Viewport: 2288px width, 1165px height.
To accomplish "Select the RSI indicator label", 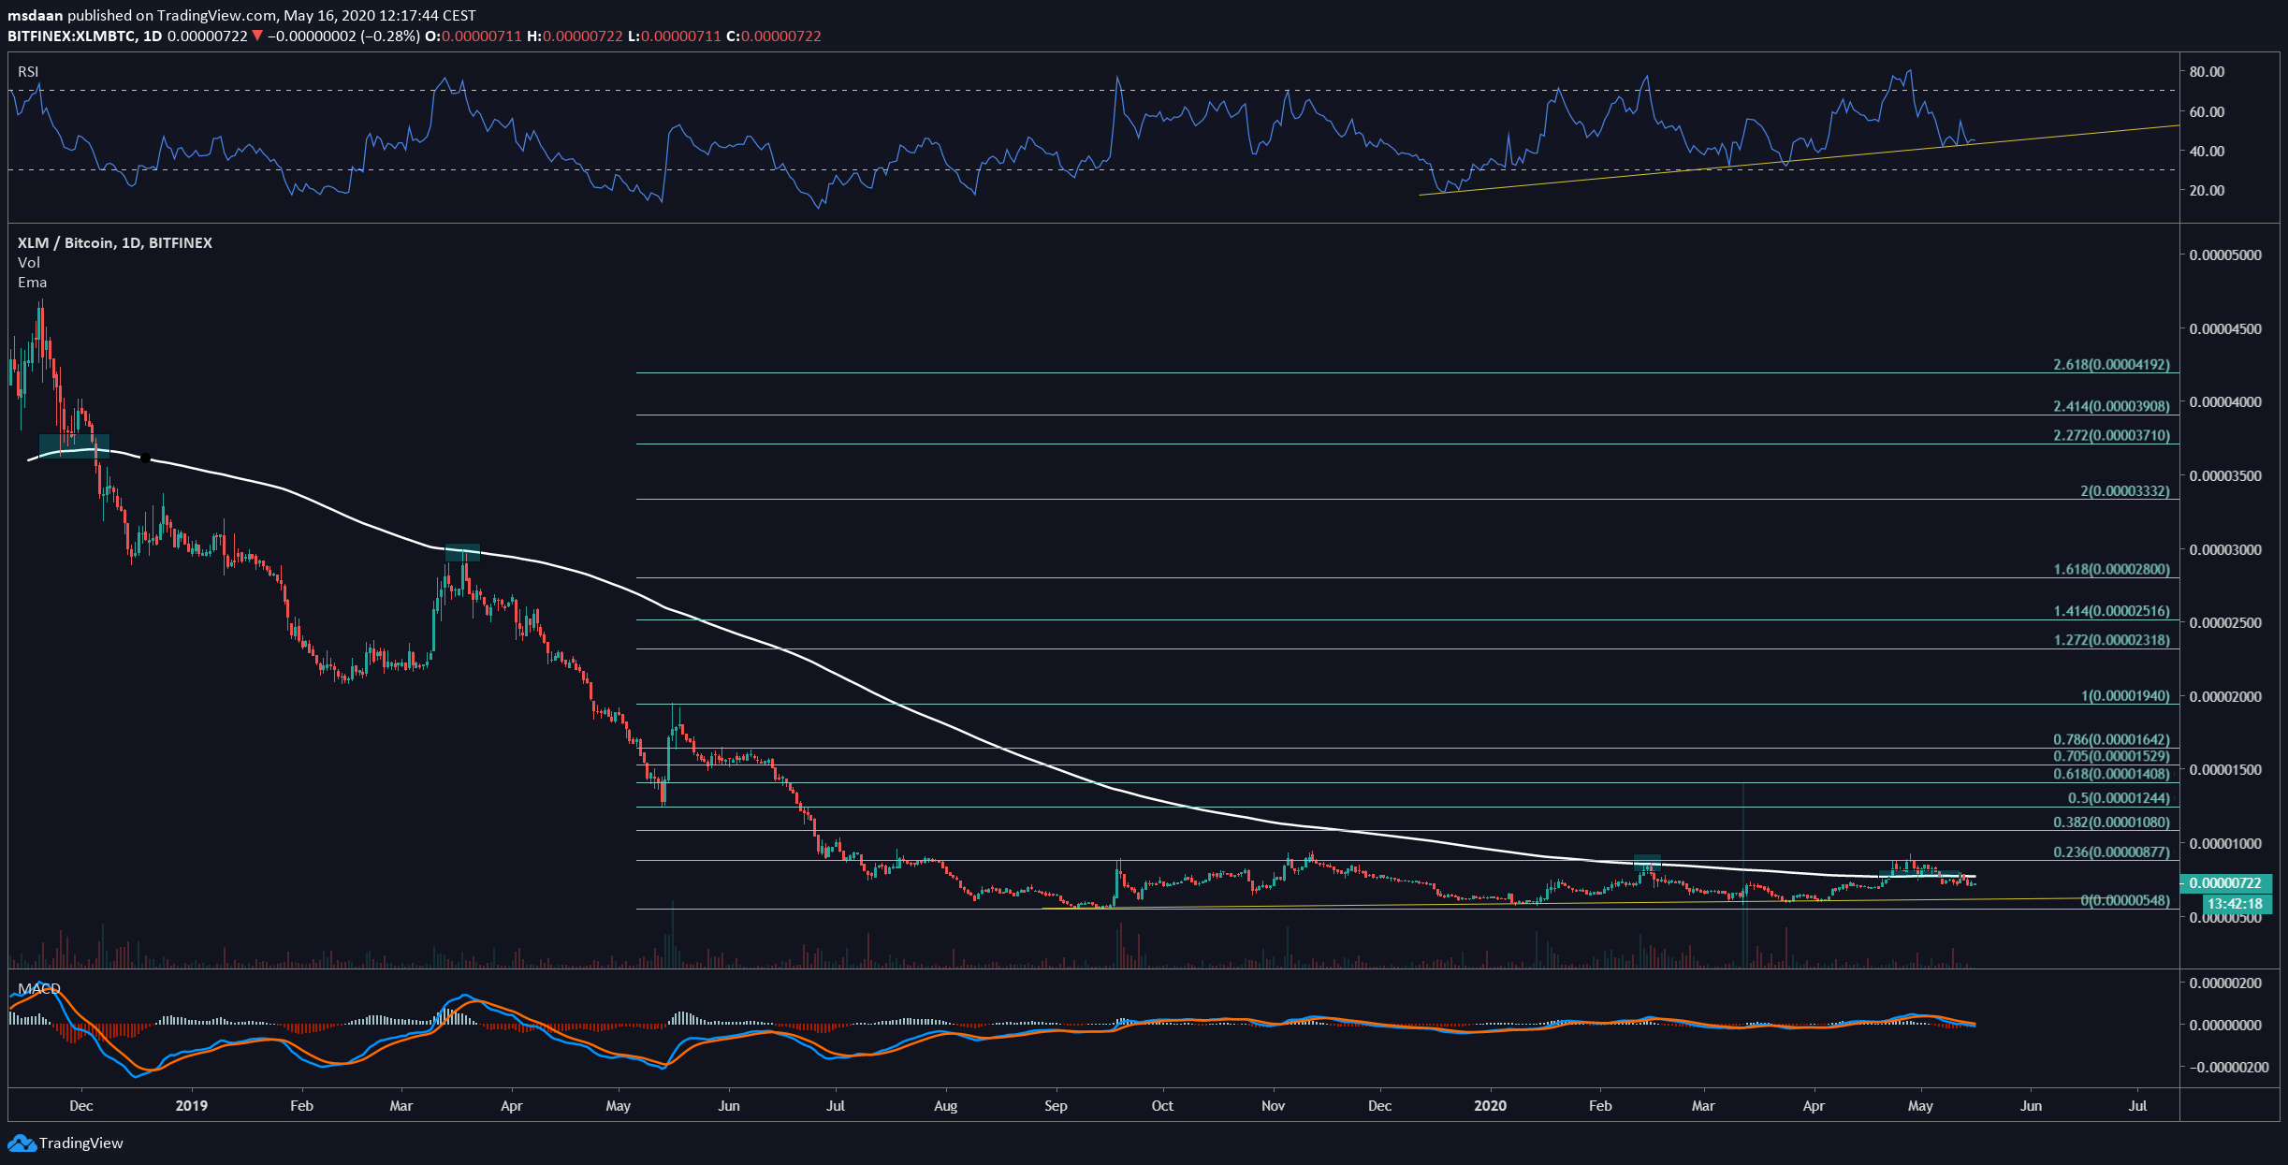I will pyautogui.click(x=28, y=72).
